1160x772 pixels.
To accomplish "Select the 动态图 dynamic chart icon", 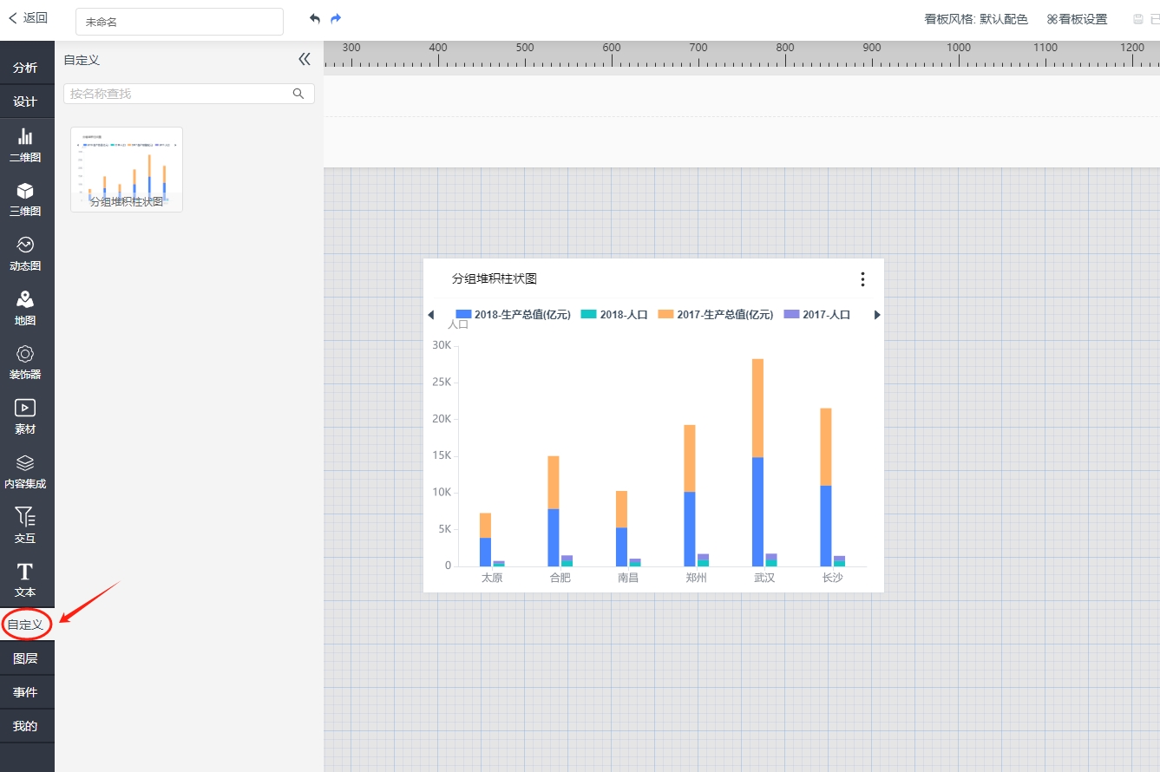I will [25, 252].
